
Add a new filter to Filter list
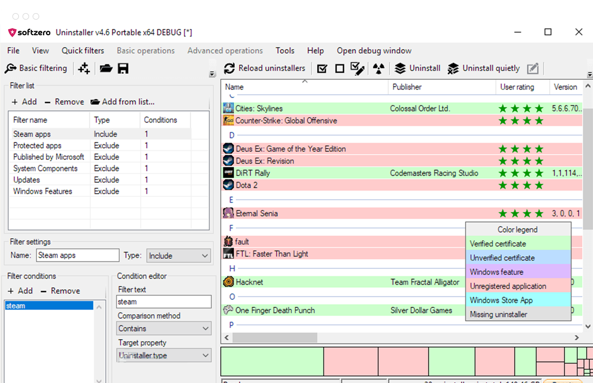[24, 102]
